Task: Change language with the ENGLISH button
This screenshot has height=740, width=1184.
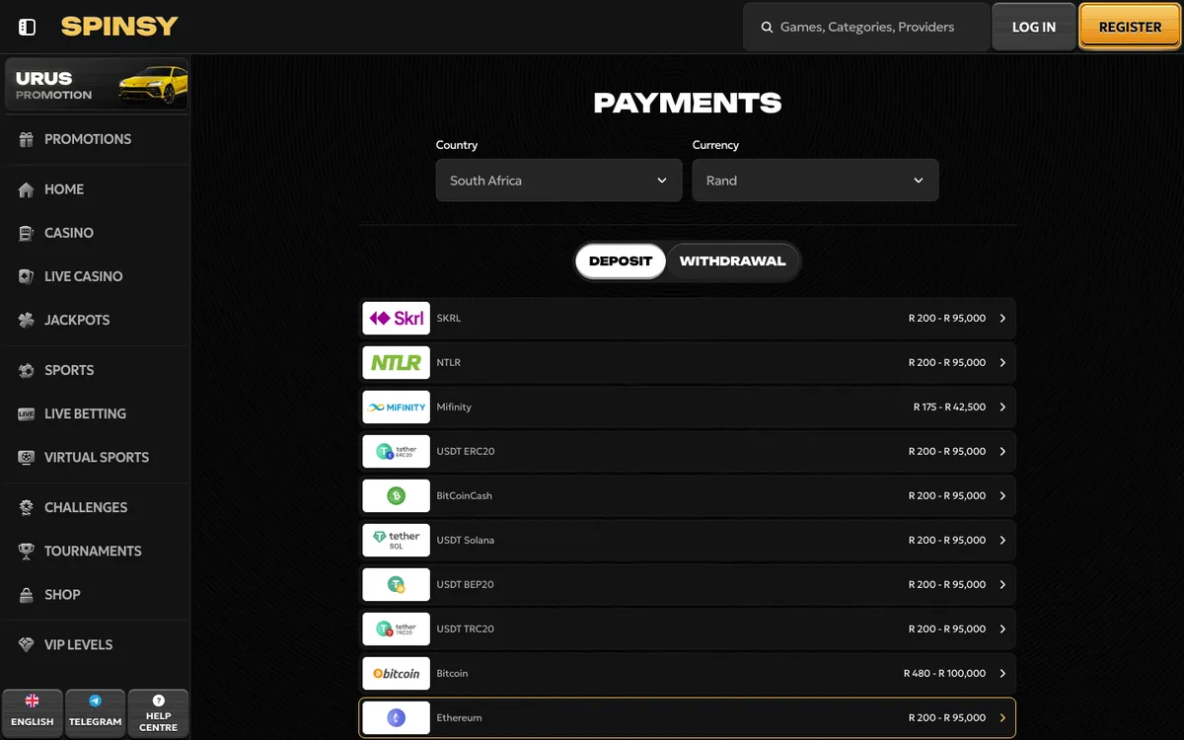Action: [x=33, y=712]
